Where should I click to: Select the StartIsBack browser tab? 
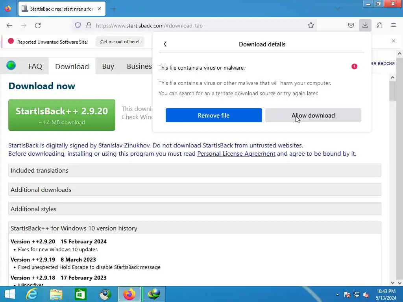click(62, 9)
